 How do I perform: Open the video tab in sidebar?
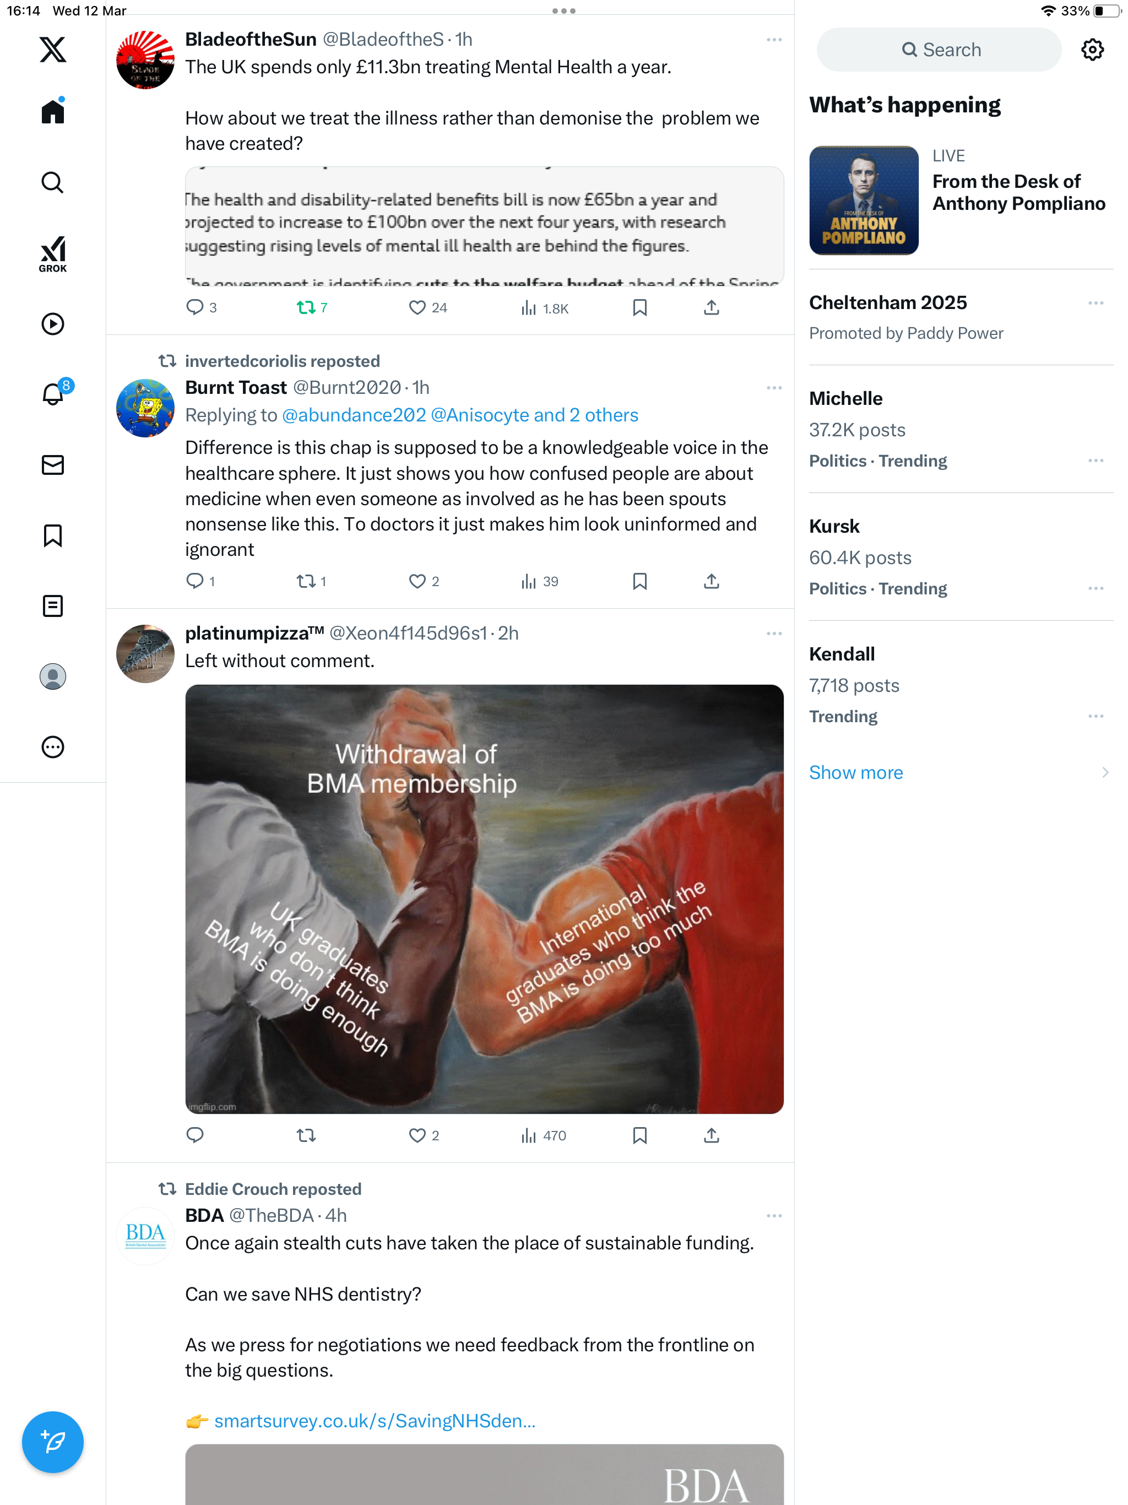(52, 324)
